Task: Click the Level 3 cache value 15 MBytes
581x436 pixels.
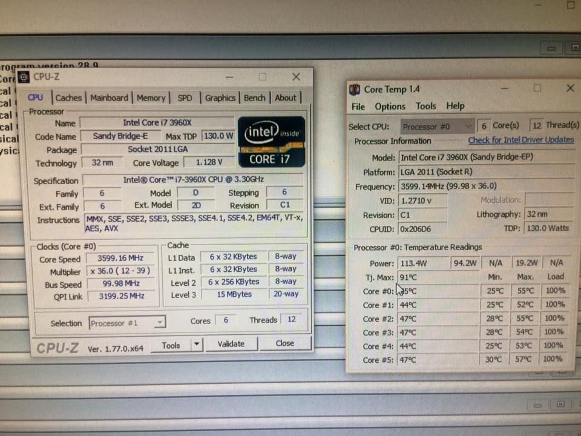Action: (234, 294)
